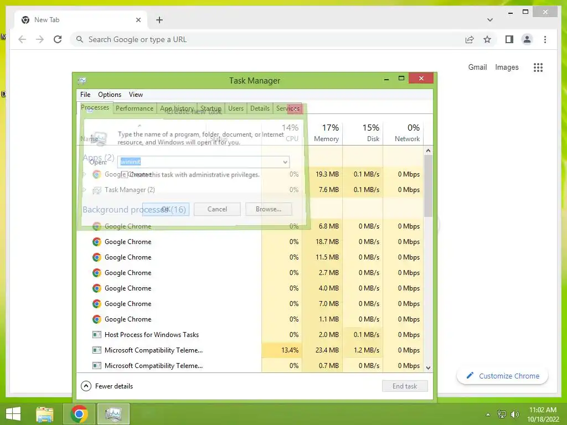Sort by the Network column header

(x=403, y=133)
